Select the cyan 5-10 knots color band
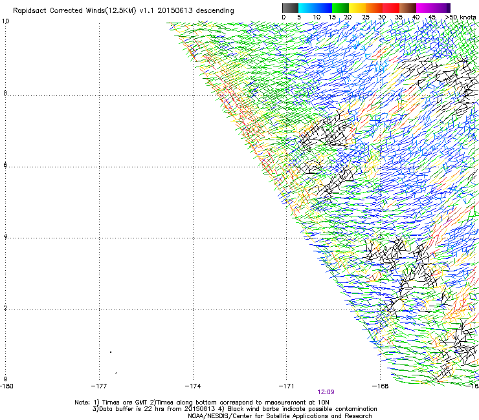Screen dimensions: 479x420 307,8
